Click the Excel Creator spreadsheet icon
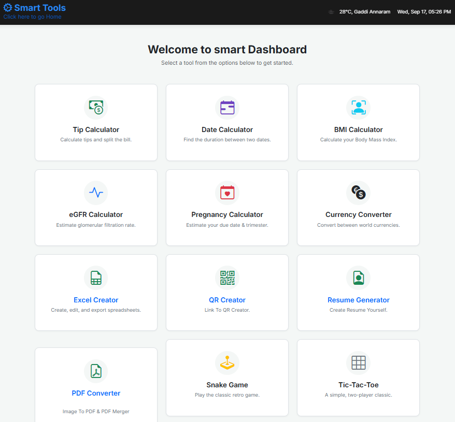455x422 pixels. pyautogui.click(x=96, y=278)
